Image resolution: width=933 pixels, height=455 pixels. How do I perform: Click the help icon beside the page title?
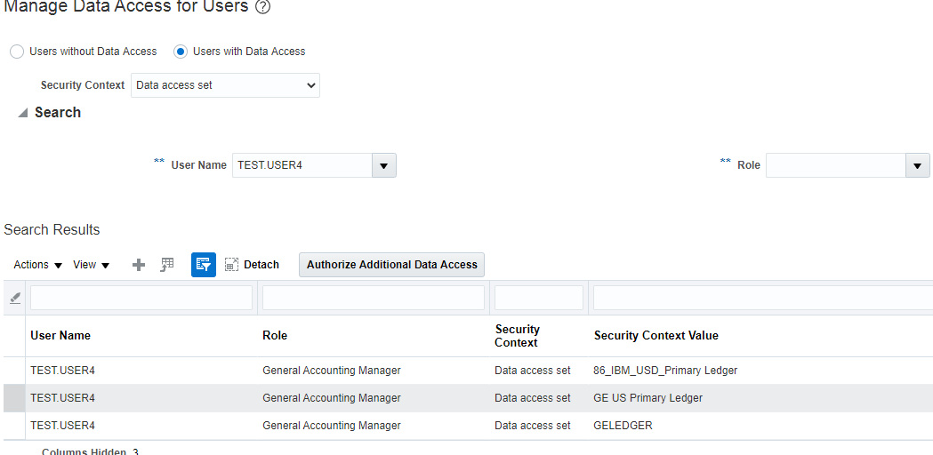(262, 7)
